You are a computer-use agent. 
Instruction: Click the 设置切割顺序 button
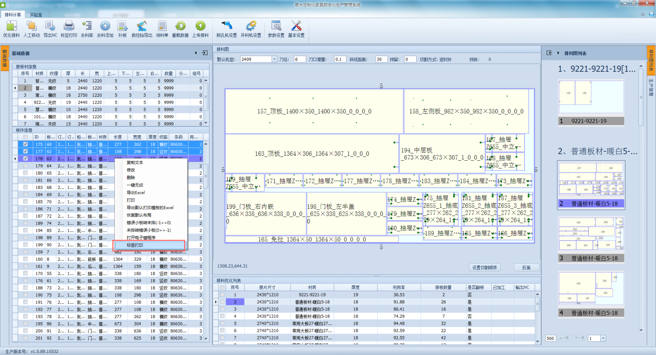[484, 268]
